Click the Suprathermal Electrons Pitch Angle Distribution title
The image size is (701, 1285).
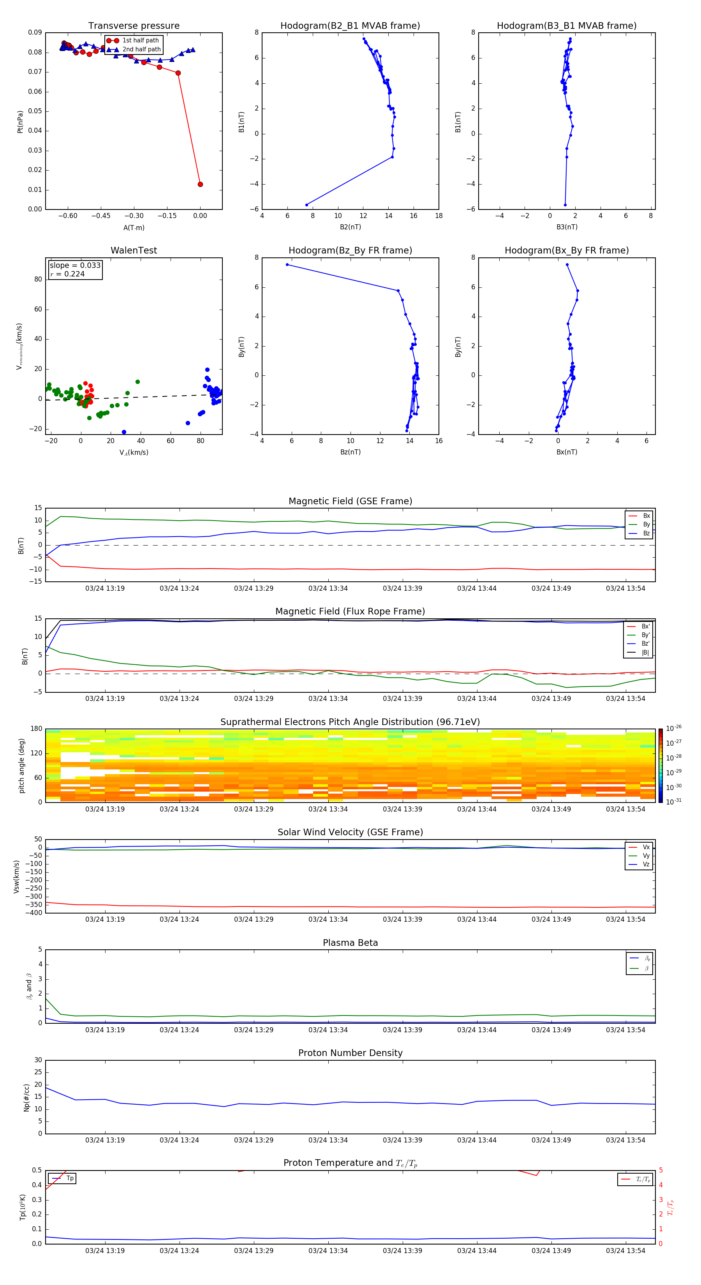pyautogui.click(x=350, y=722)
